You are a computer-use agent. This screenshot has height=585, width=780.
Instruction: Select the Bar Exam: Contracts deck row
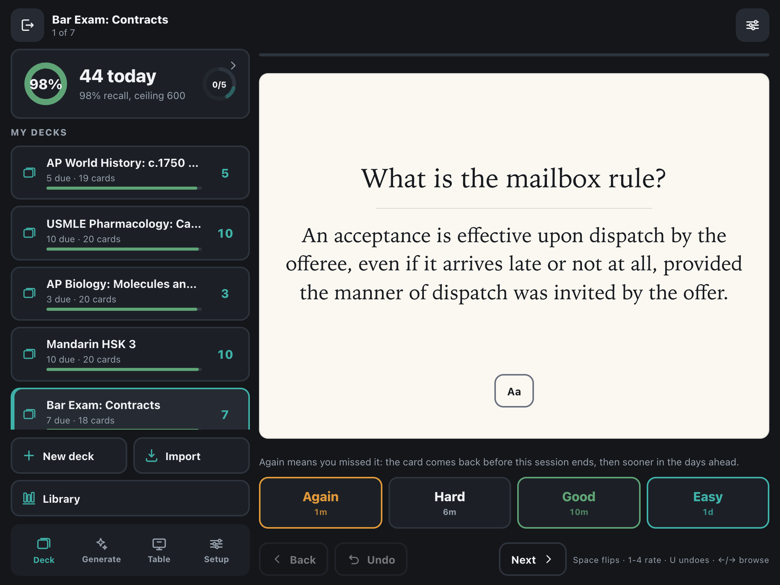pos(130,409)
